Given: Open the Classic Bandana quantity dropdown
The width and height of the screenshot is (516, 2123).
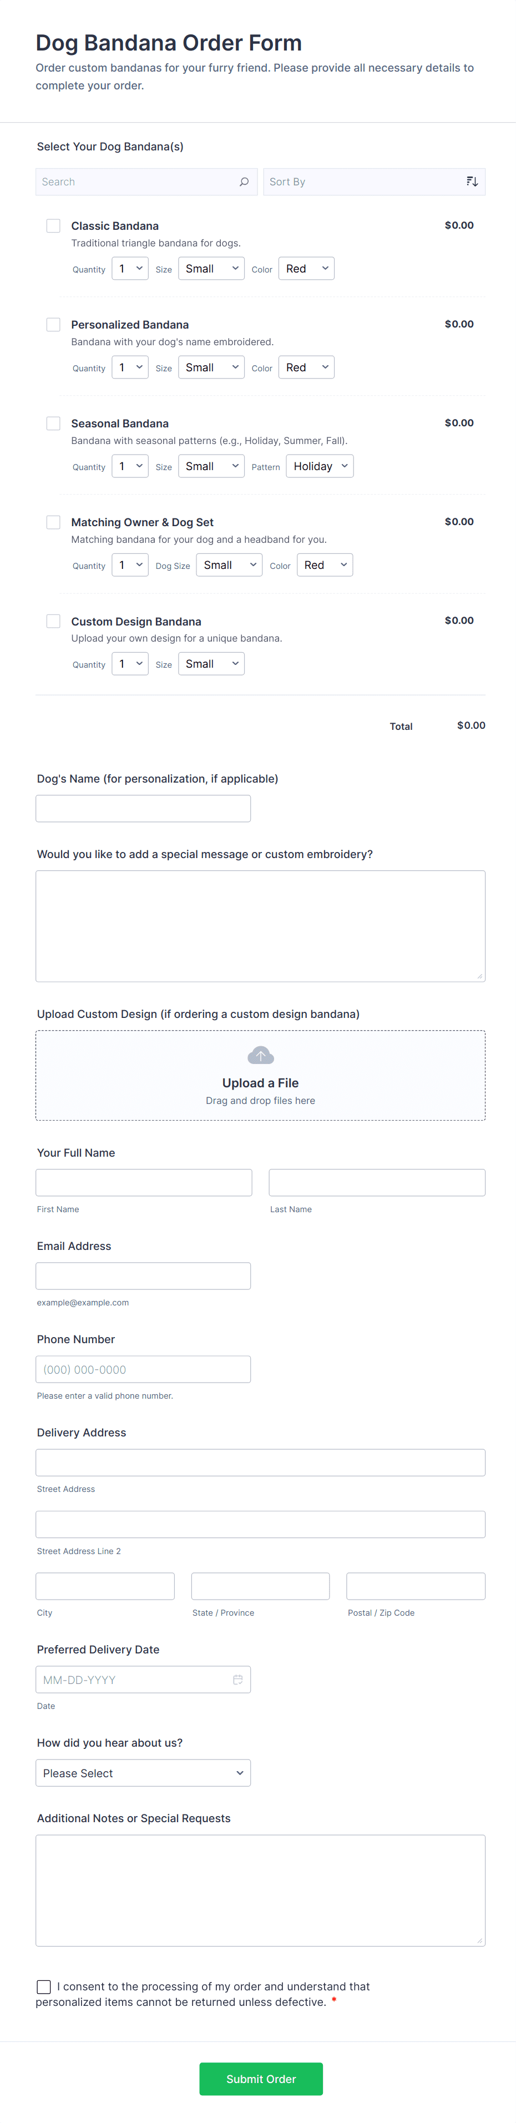Looking at the screenshot, I should click(x=129, y=268).
